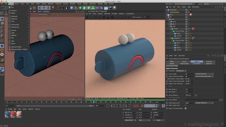Toggle Focus Distance animation dot
This screenshot has width=226, height=127.
click(167, 95)
